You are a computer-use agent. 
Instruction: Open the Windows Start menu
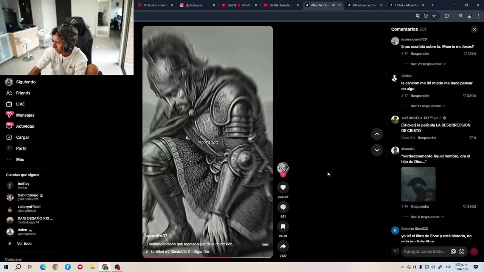click(6, 267)
